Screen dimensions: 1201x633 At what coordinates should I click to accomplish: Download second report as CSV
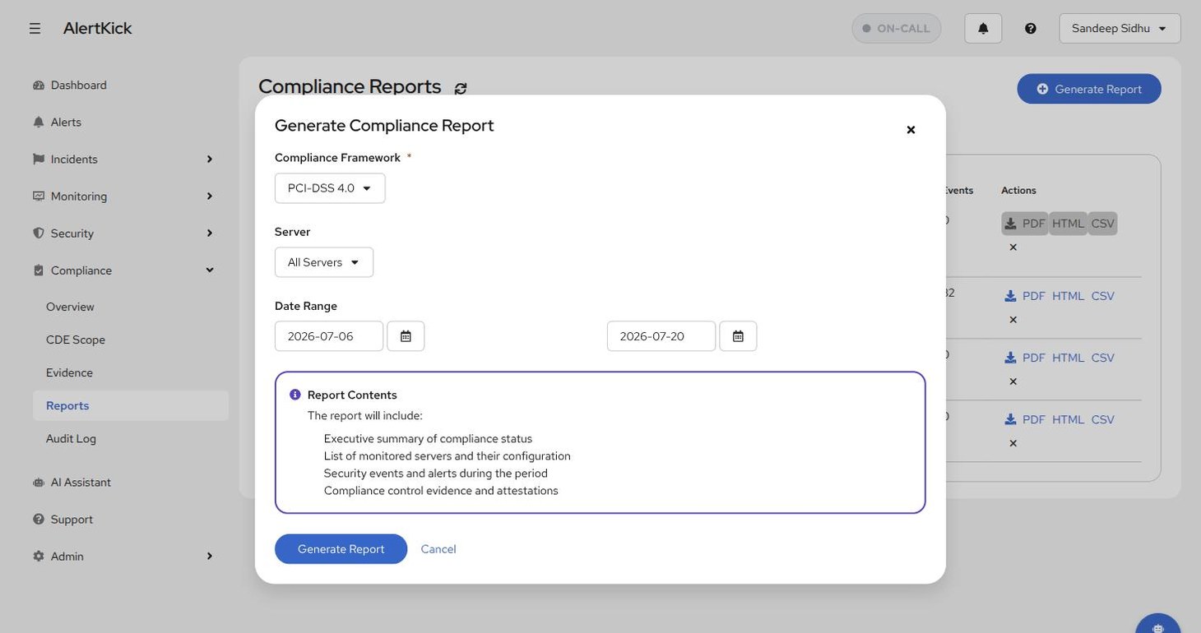pos(1102,296)
